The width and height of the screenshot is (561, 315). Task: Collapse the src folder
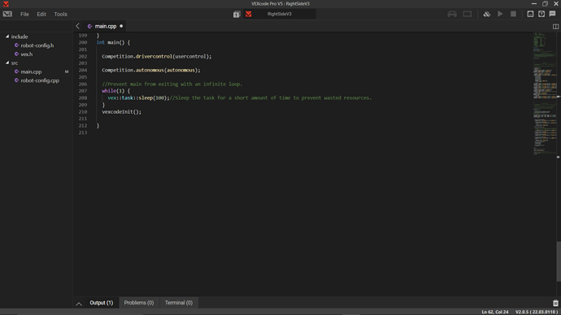(7, 63)
